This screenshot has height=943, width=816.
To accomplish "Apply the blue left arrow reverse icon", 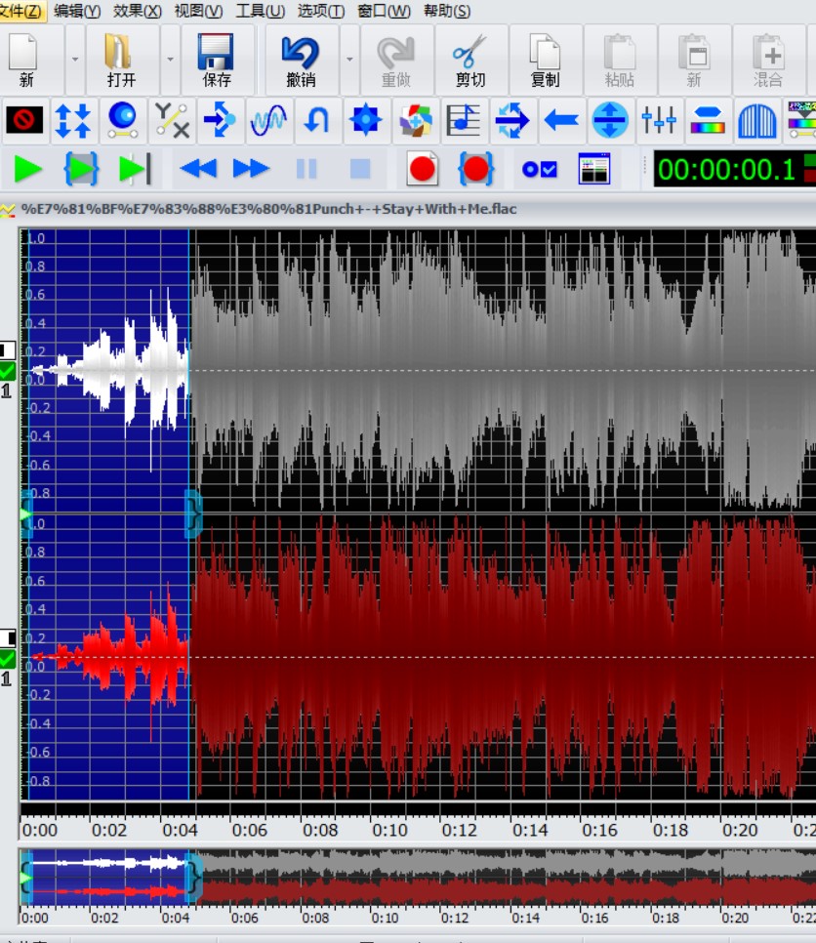I will (x=561, y=120).
